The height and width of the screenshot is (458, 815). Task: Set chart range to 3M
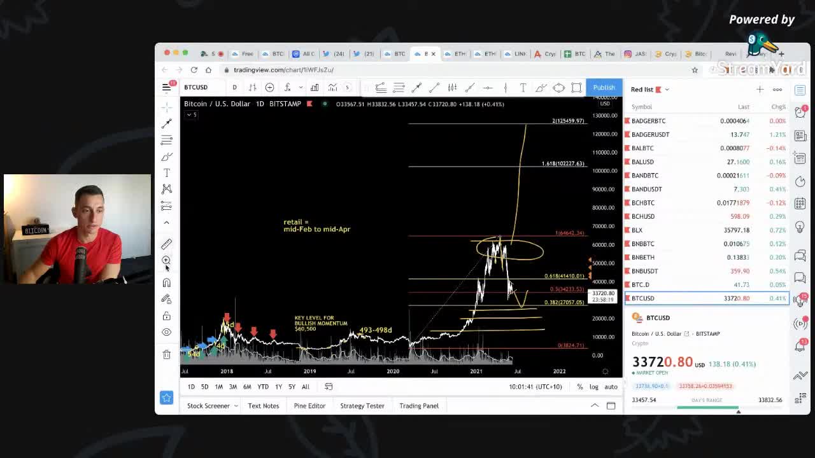click(x=232, y=387)
